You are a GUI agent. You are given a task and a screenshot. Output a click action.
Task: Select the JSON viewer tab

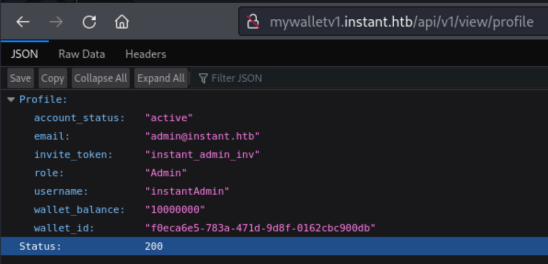[x=24, y=54]
